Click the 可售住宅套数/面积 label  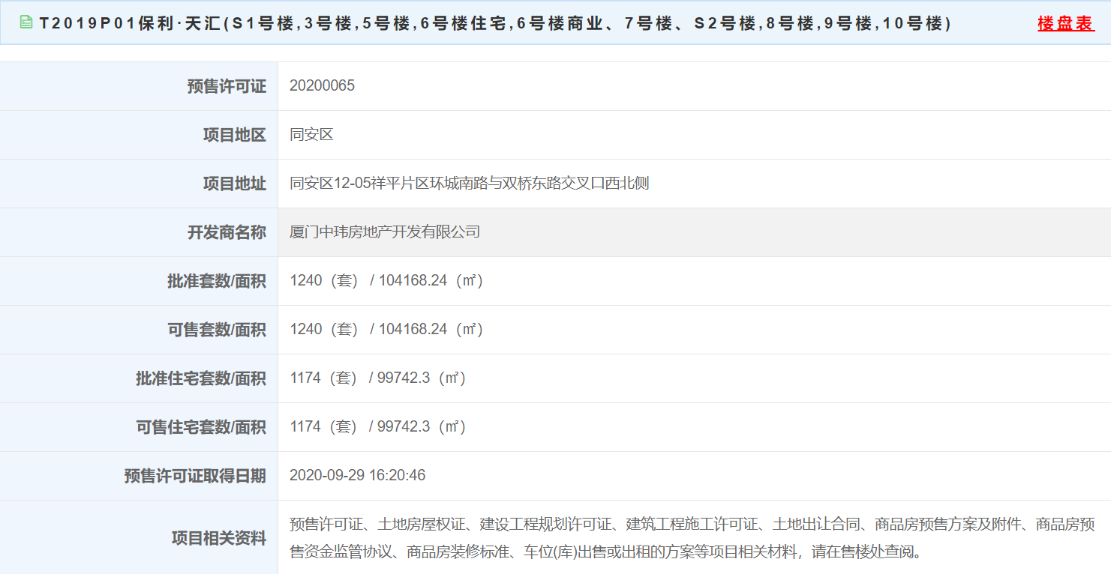(201, 427)
